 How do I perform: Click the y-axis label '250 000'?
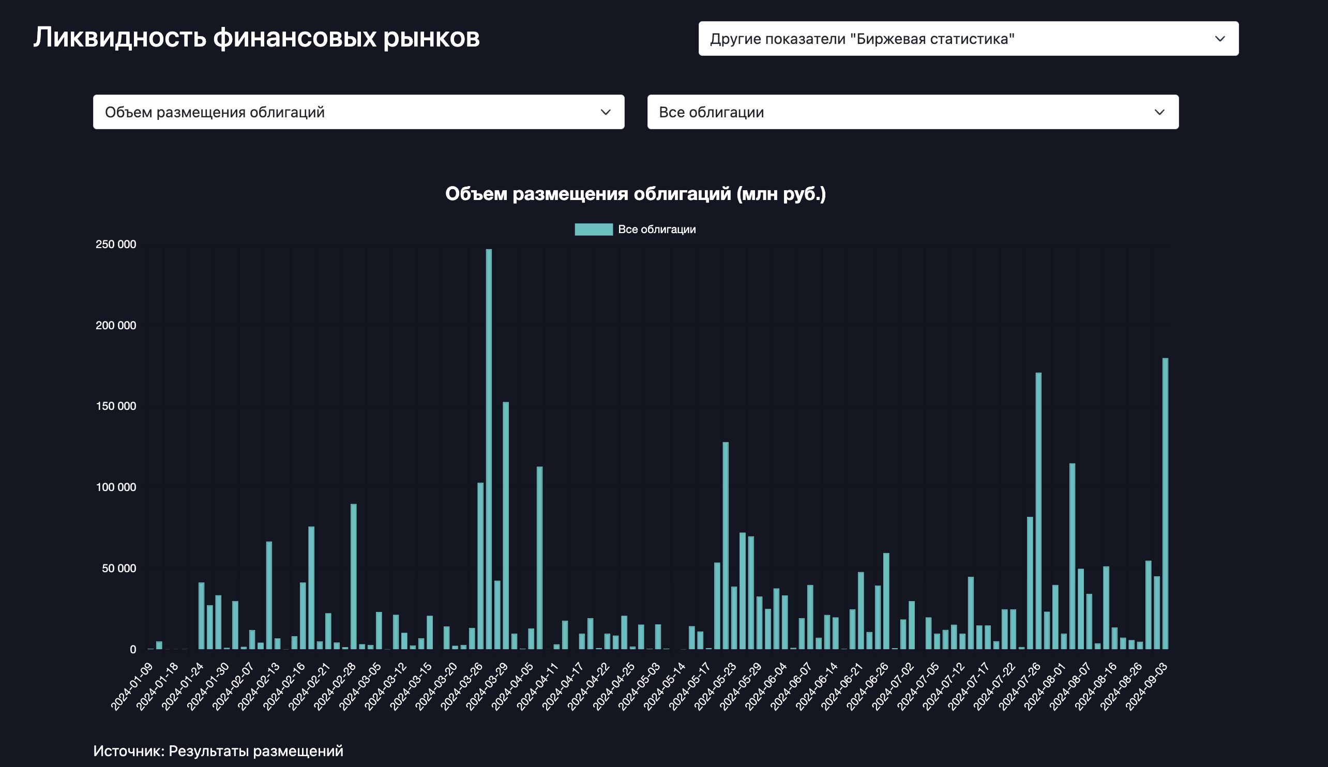coord(115,244)
